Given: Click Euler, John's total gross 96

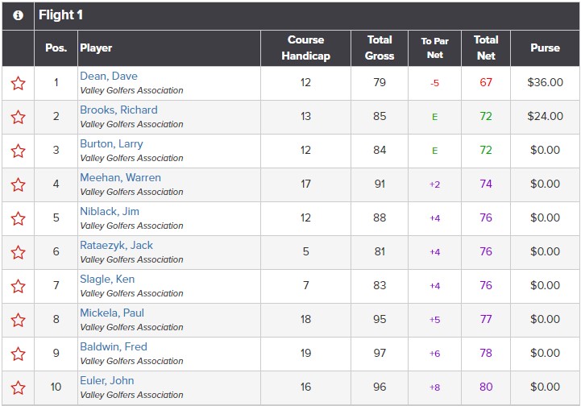Looking at the screenshot, I should click(380, 387).
